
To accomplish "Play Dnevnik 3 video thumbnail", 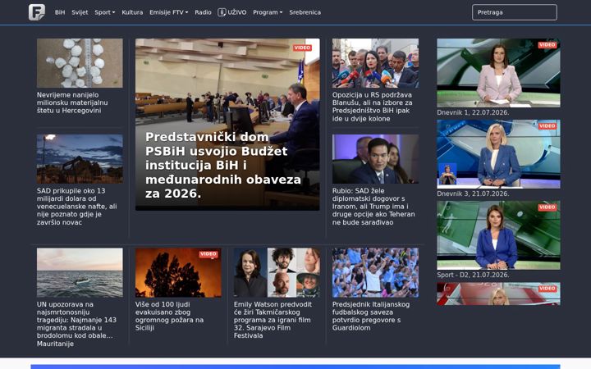I will click(499, 154).
